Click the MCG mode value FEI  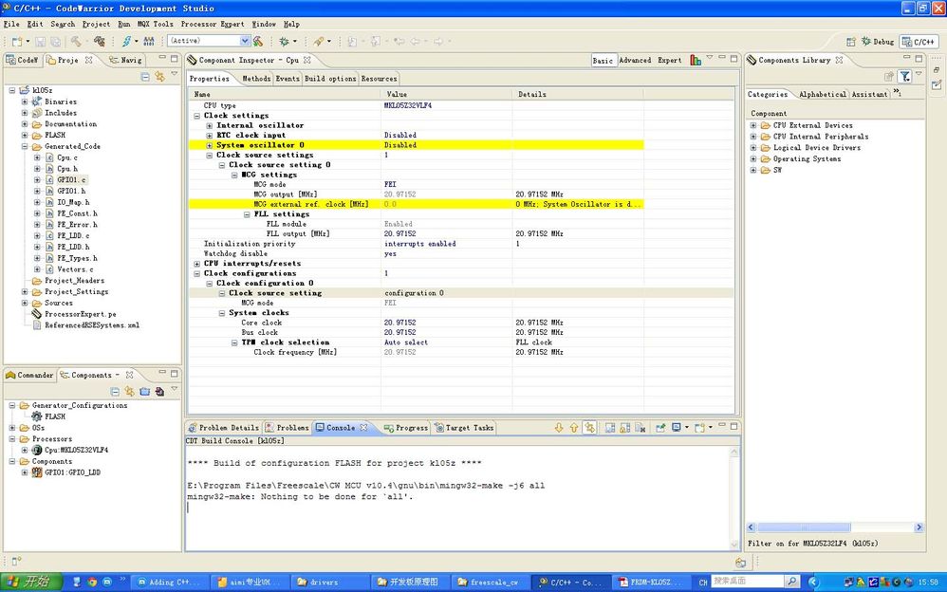pyautogui.click(x=390, y=185)
